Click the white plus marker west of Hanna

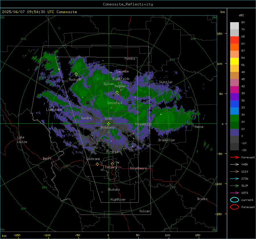(x=161, y=114)
